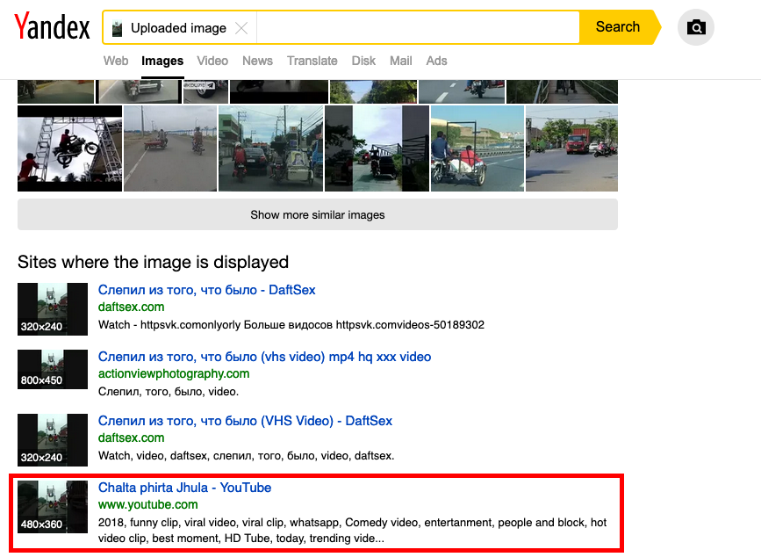Open street traffic with sidecar thumbnail
The height and width of the screenshot is (557, 761).
pyautogui.click(x=271, y=148)
